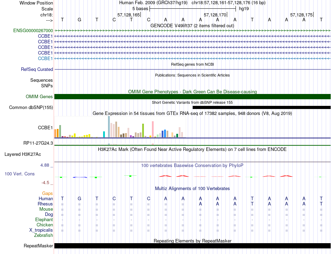Click the orange Gaps label

tap(47, 193)
